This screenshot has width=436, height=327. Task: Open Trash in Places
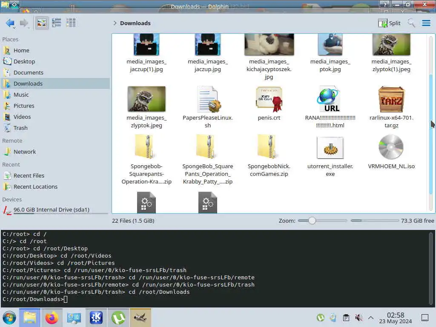tap(55, 128)
